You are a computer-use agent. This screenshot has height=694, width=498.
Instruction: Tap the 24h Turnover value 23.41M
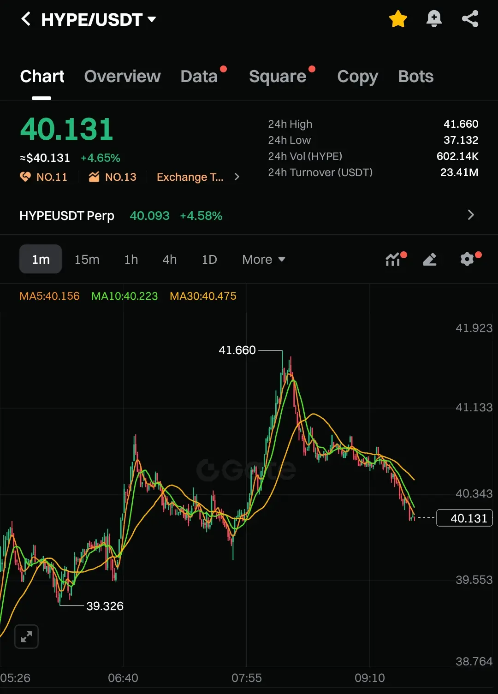[x=459, y=172]
